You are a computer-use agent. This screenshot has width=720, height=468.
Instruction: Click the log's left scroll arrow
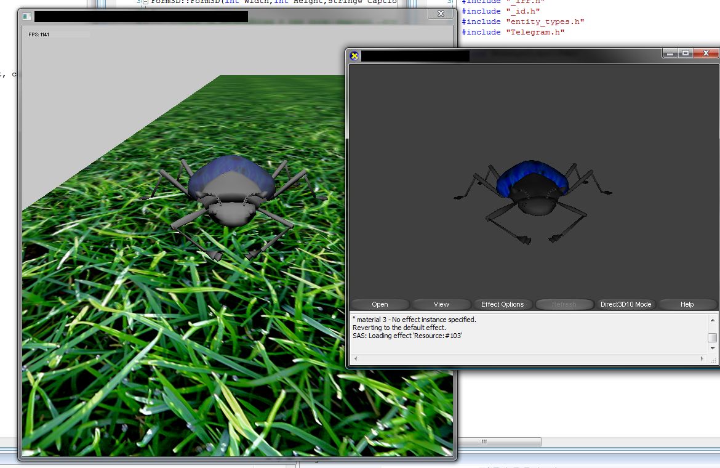[354, 358]
